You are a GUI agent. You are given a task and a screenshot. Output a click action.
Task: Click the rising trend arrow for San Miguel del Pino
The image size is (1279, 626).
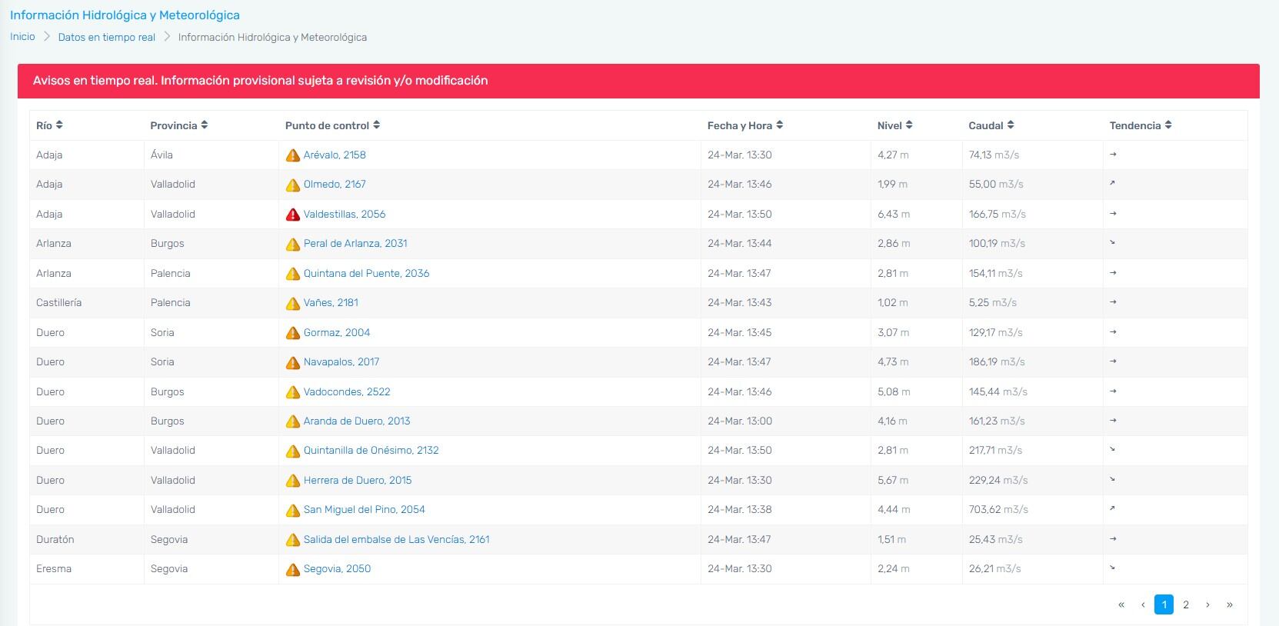tap(1112, 509)
